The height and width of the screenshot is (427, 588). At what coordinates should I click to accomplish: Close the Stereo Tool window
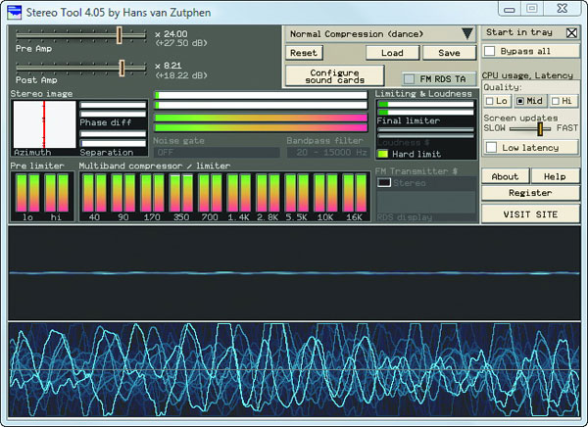click(563, 9)
